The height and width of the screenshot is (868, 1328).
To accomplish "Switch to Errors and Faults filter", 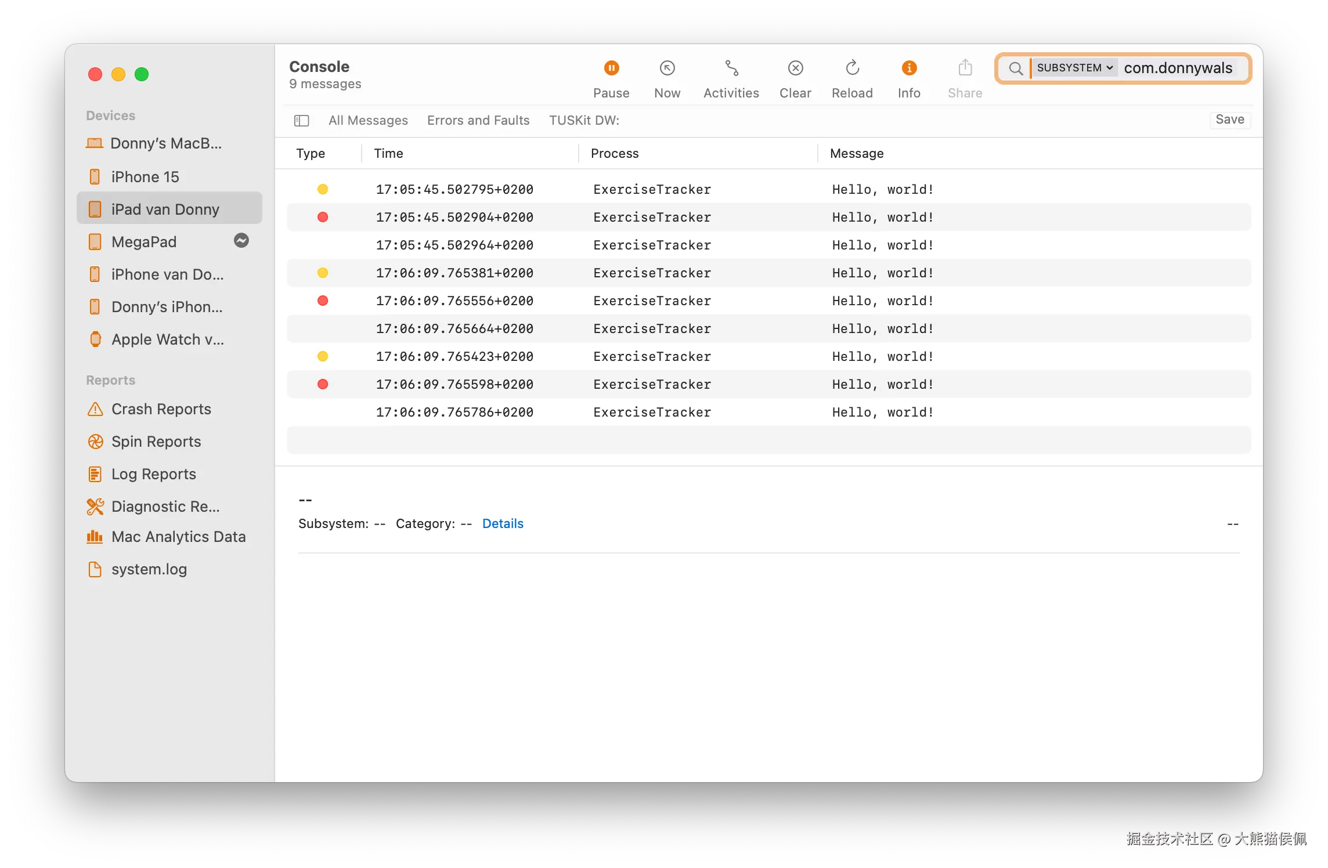I will coord(478,120).
